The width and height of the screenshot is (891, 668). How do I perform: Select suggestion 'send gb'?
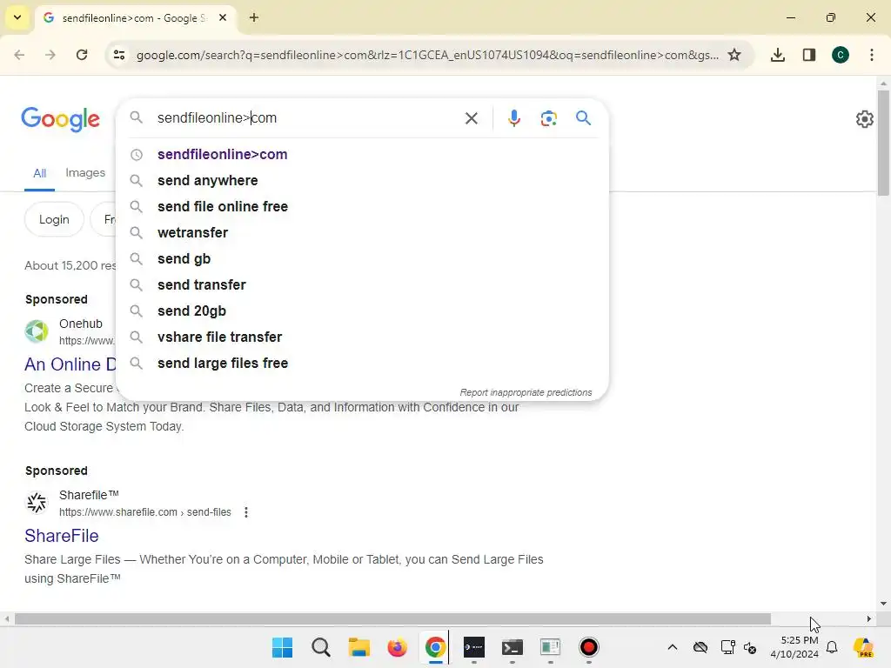363,259
